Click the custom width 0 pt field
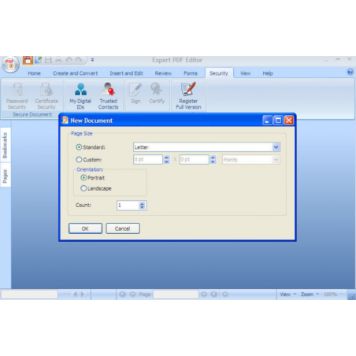The width and height of the screenshot is (356, 356). [148, 159]
